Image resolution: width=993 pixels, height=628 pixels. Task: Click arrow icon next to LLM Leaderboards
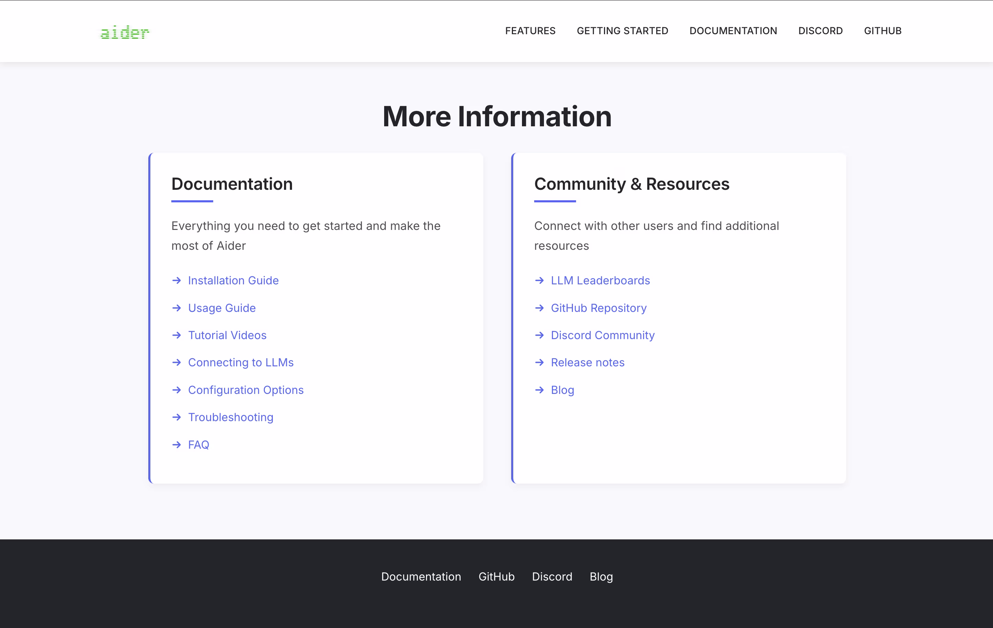(x=539, y=281)
